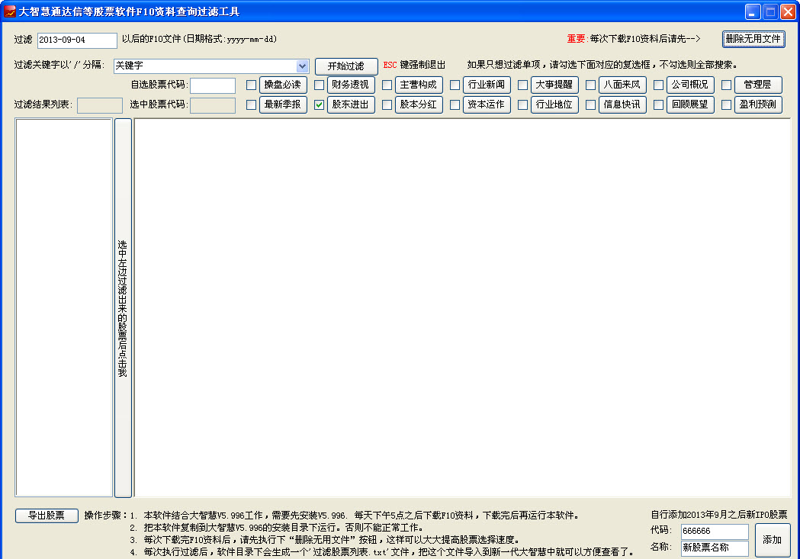Click the 导出股票 button

click(x=47, y=516)
